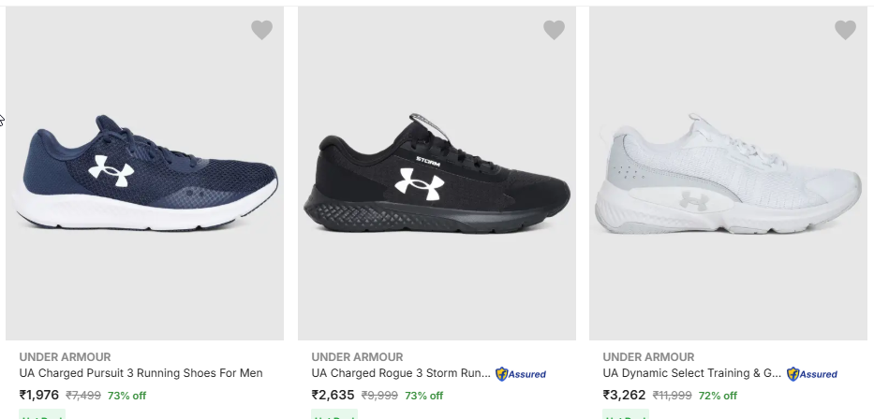The image size is (874, 419).
Task: Click the ₹1,976 price
Action: click(x=39, y=395)
